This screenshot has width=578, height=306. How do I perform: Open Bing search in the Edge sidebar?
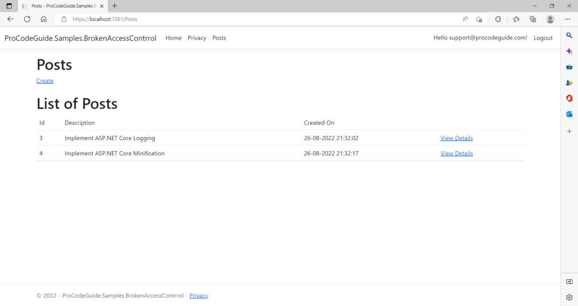569,35
